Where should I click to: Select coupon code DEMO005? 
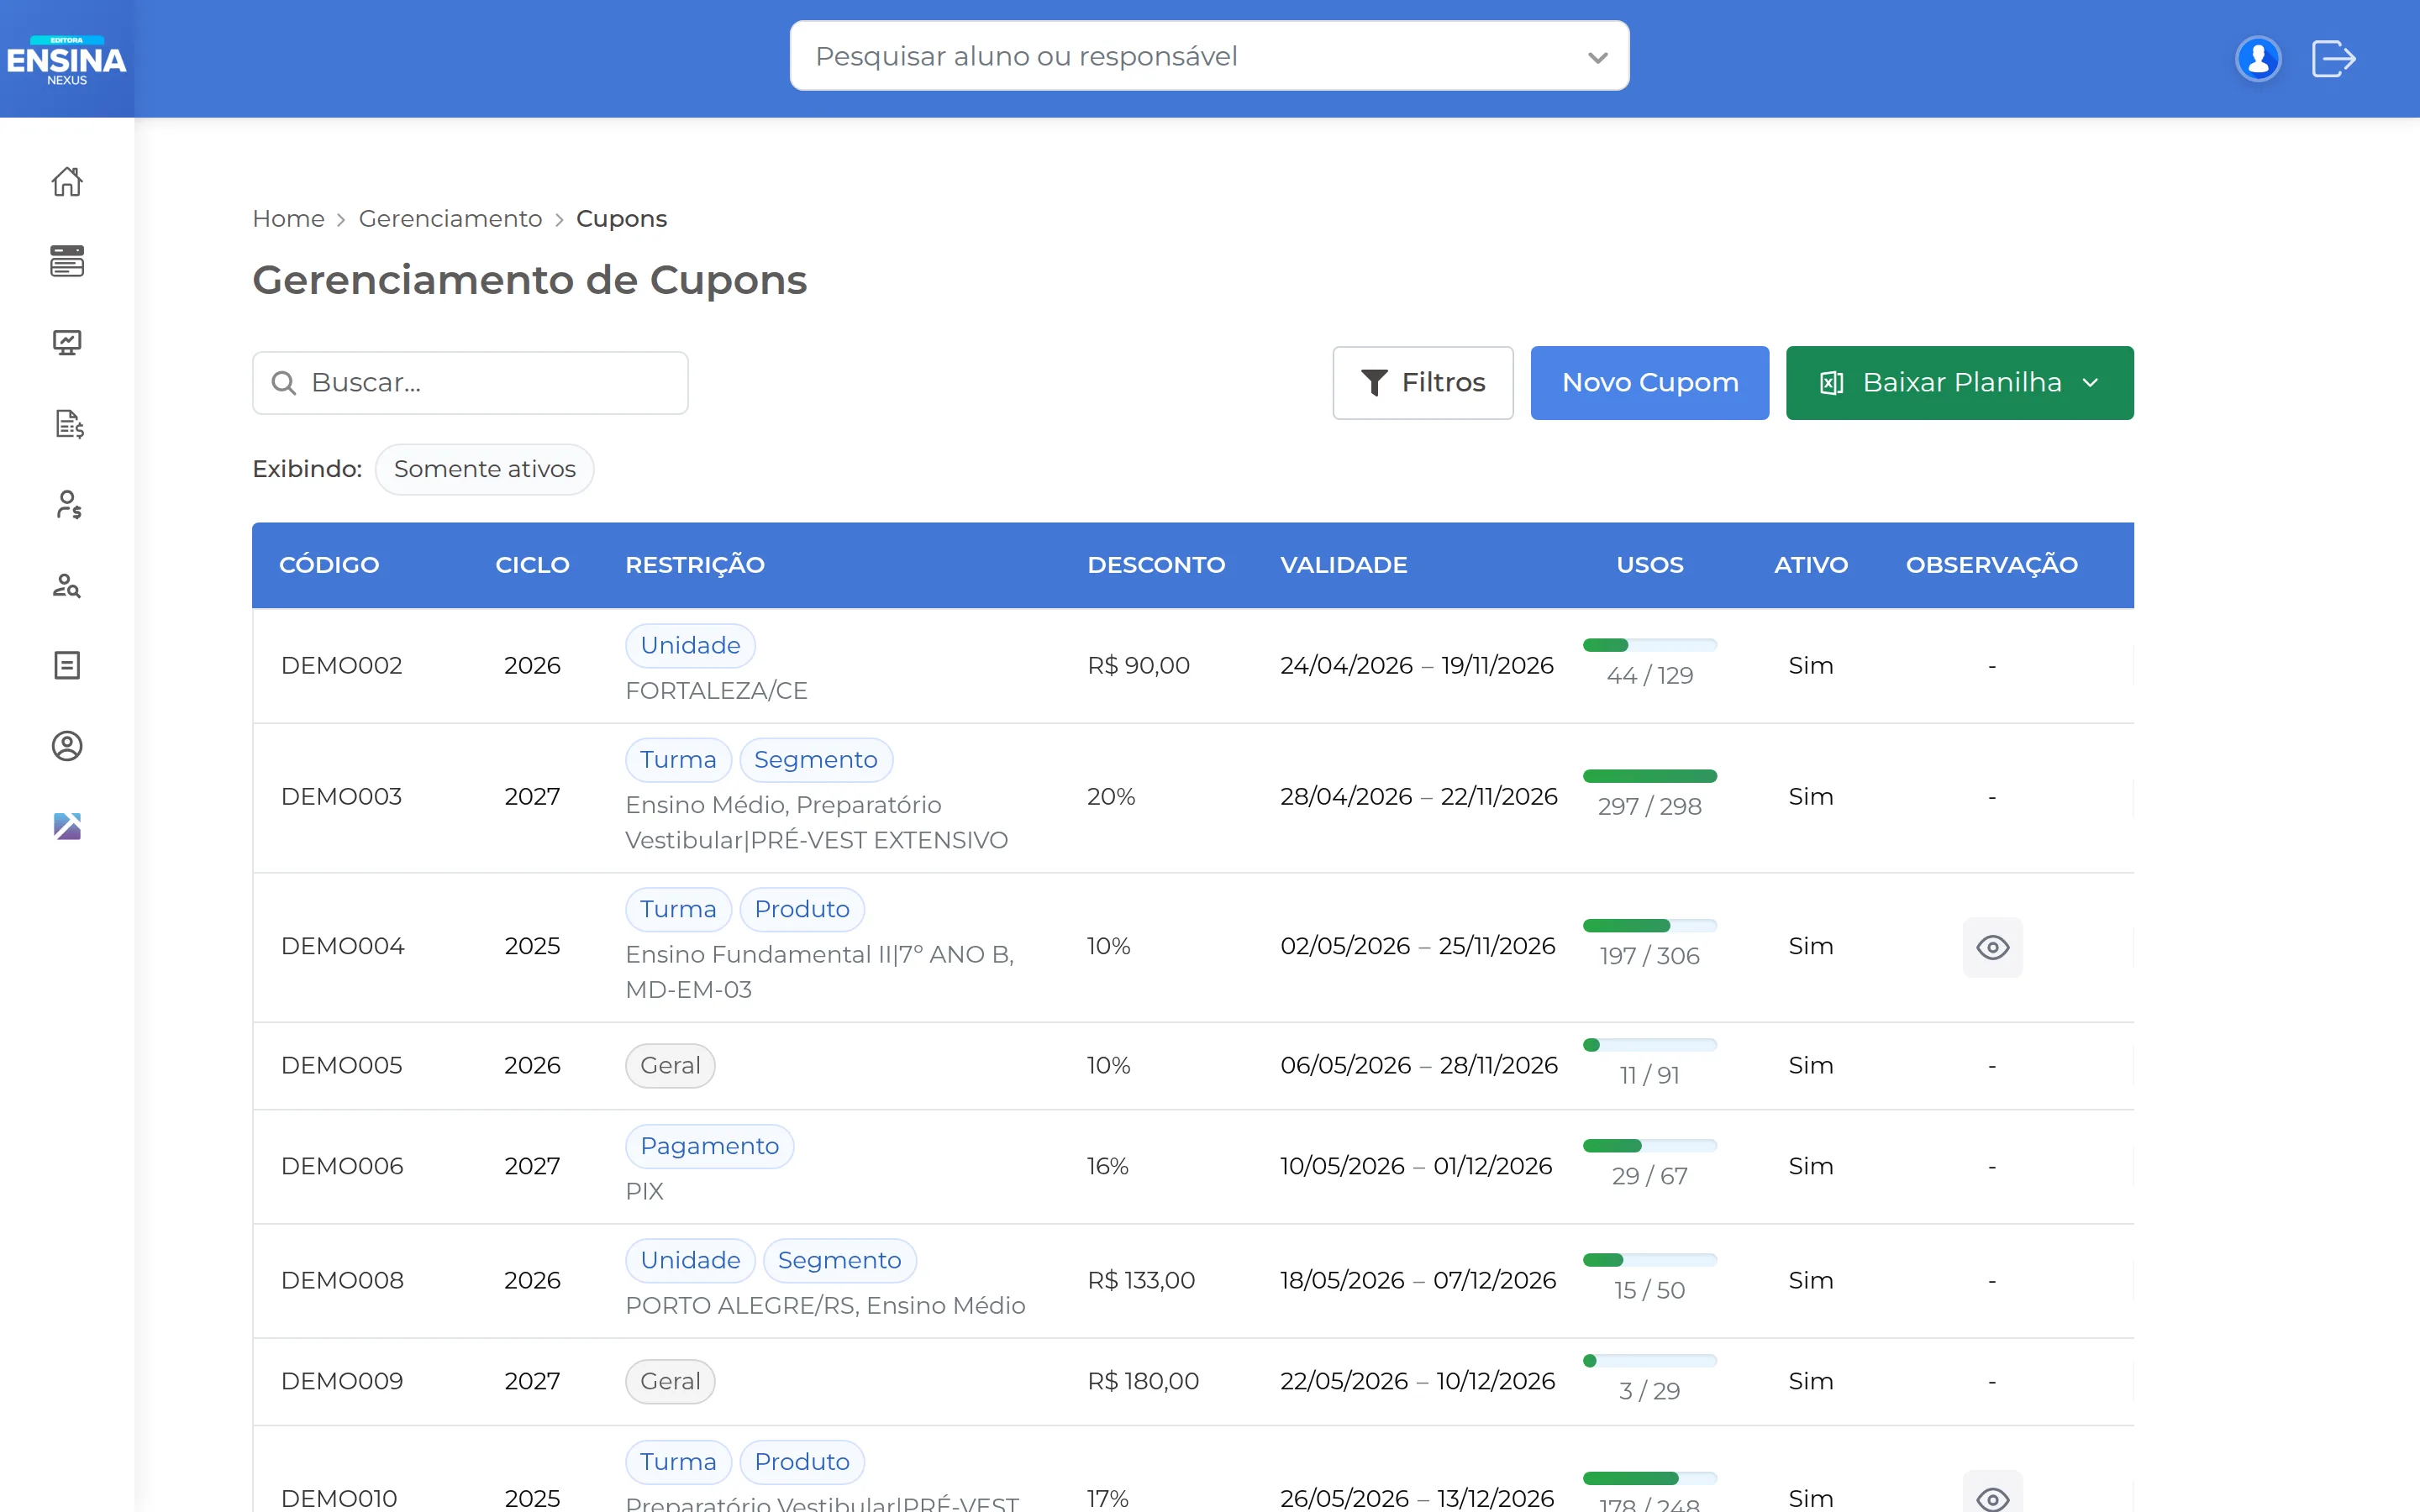tap(341, 1066)
